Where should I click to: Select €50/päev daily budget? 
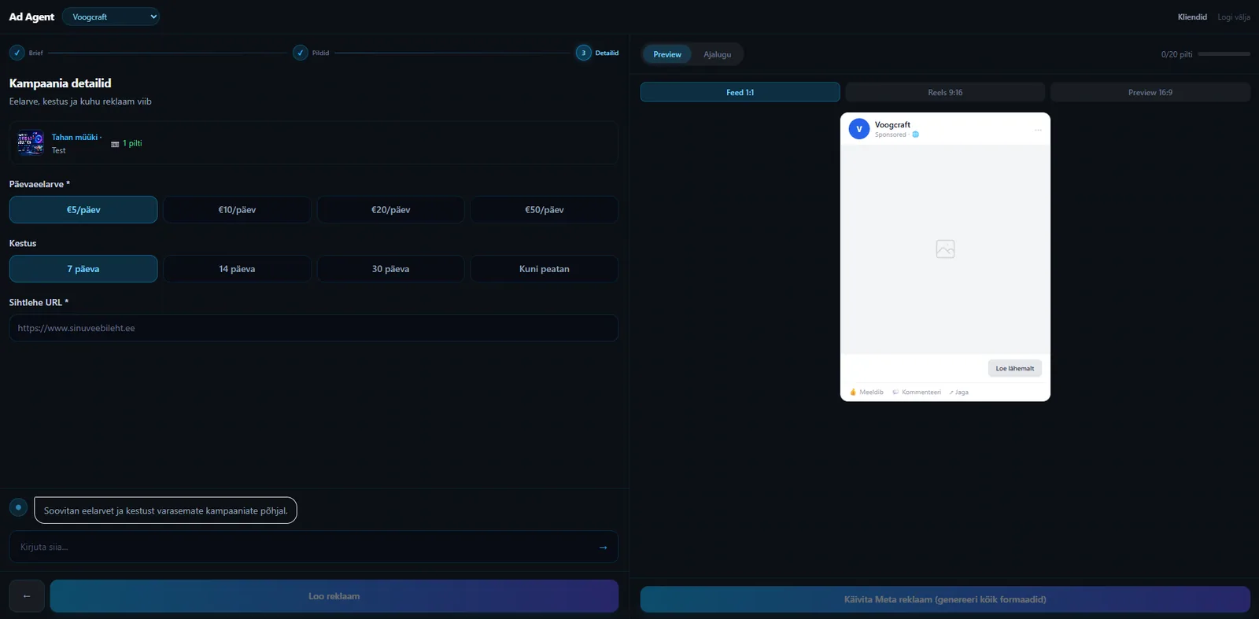coord(545,210)
